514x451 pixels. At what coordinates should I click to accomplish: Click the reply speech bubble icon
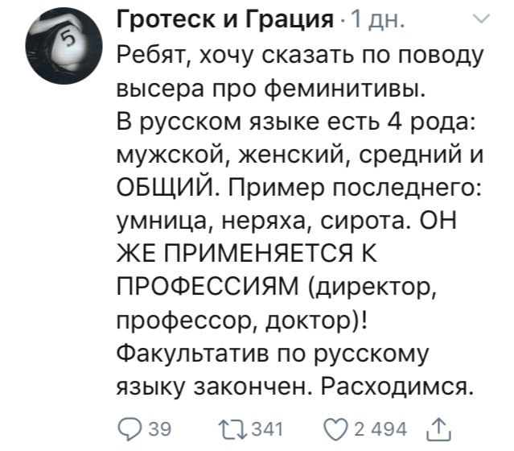(130, 427)
